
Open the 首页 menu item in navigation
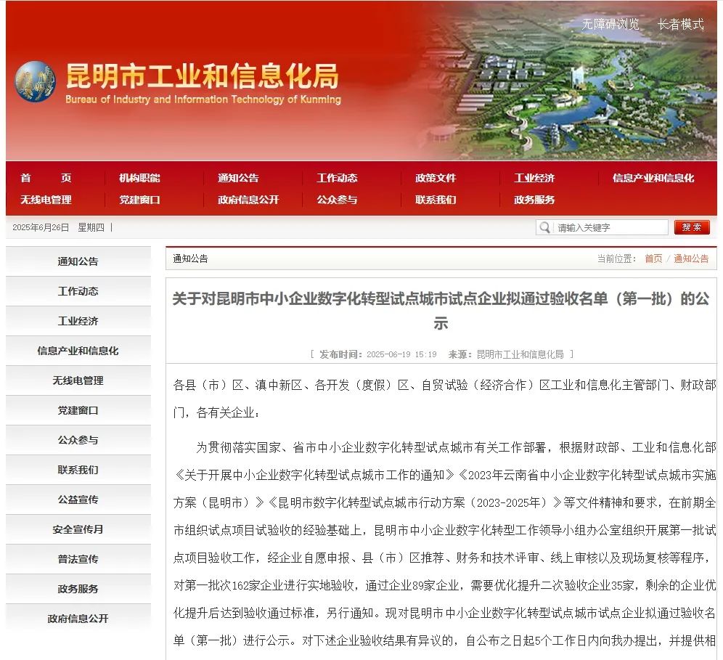pyautogui.click(x=46, y=177)
